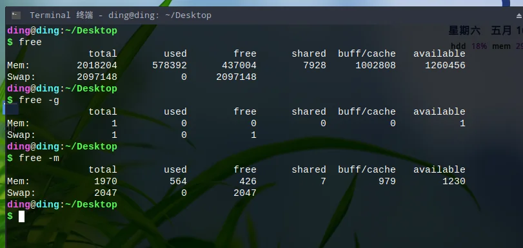The height and width of the screenshot is (248, 523).
Task: Select the '$ free' command without options
Action: 25,42
